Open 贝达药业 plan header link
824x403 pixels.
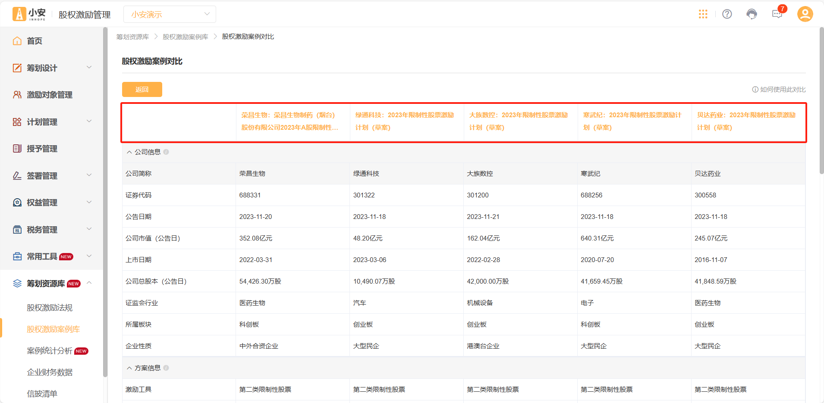[746, 121]
